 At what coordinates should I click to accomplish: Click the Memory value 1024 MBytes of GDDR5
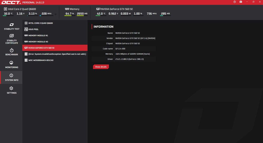(x=133, y=54)
